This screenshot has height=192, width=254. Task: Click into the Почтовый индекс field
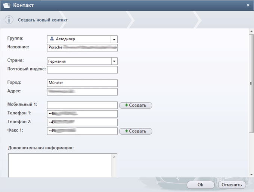tap(82, 70)
